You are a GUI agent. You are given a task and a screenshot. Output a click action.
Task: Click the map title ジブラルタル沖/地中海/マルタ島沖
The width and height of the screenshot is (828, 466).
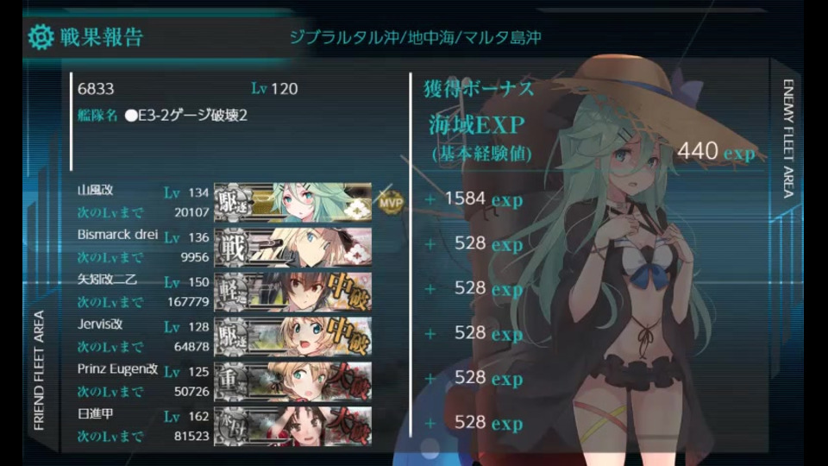[x=416, y=37]
